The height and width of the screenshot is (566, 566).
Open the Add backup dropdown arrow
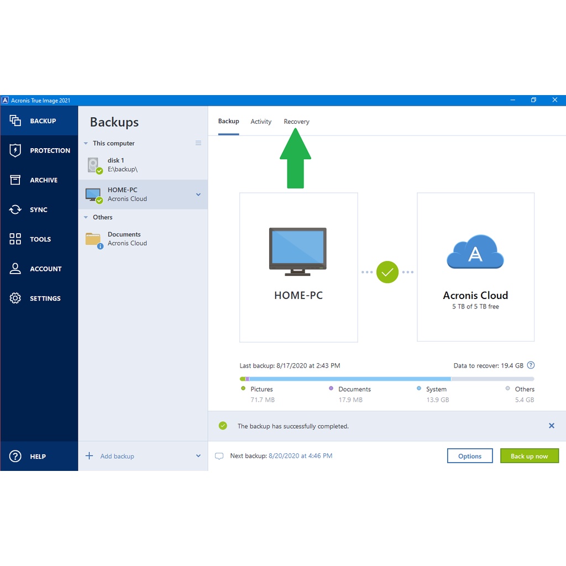[x=198, y=456]
